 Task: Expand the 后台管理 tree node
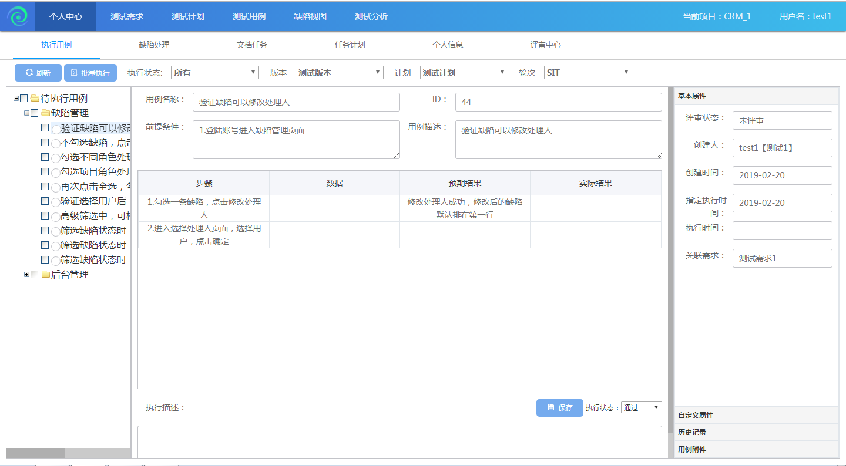pos(26,275)
